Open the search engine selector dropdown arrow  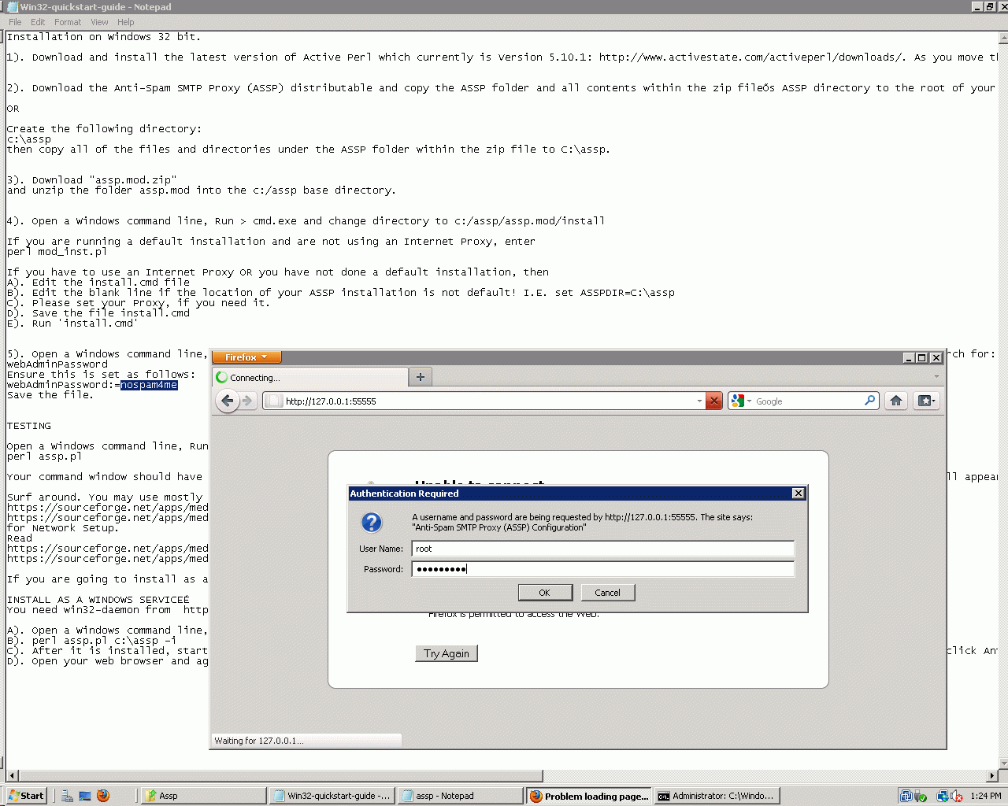click(749, 401)
